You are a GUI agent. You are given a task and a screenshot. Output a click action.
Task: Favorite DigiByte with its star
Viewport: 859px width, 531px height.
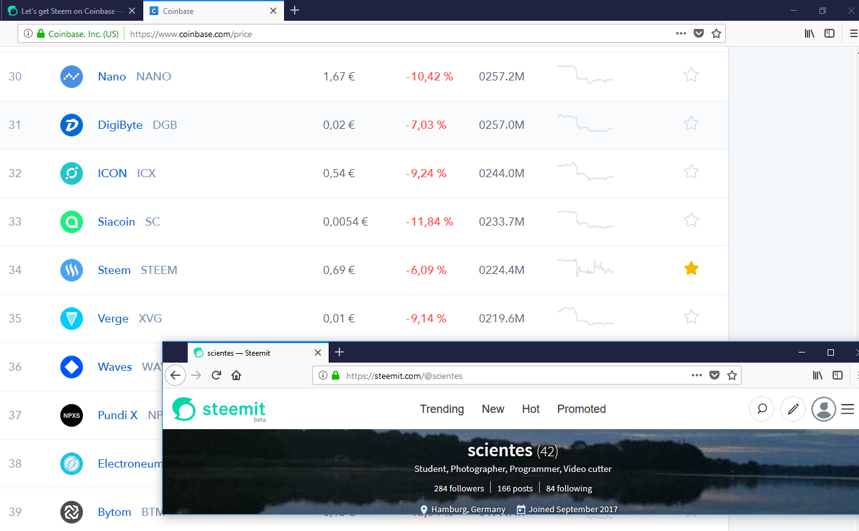(x=691, y=124)
